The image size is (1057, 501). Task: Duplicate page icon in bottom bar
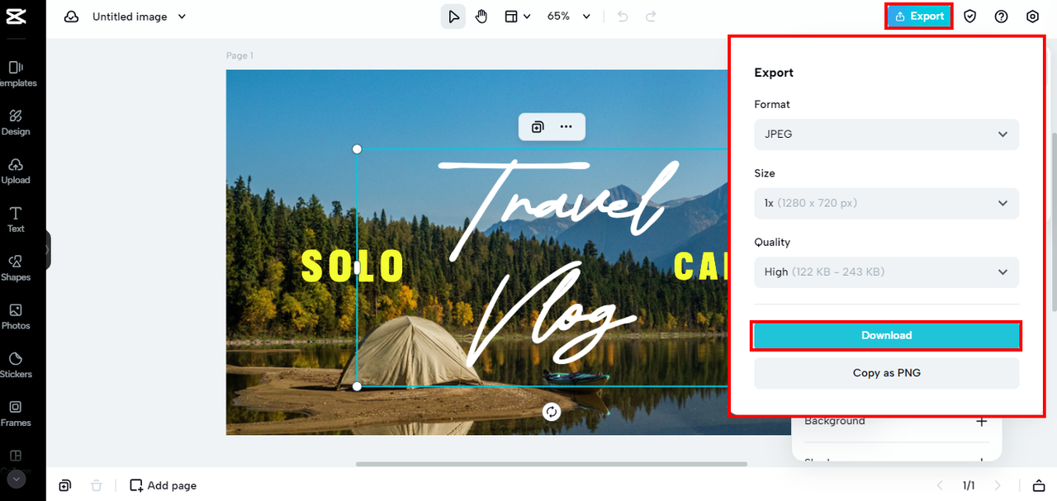[x=65, y=485]
